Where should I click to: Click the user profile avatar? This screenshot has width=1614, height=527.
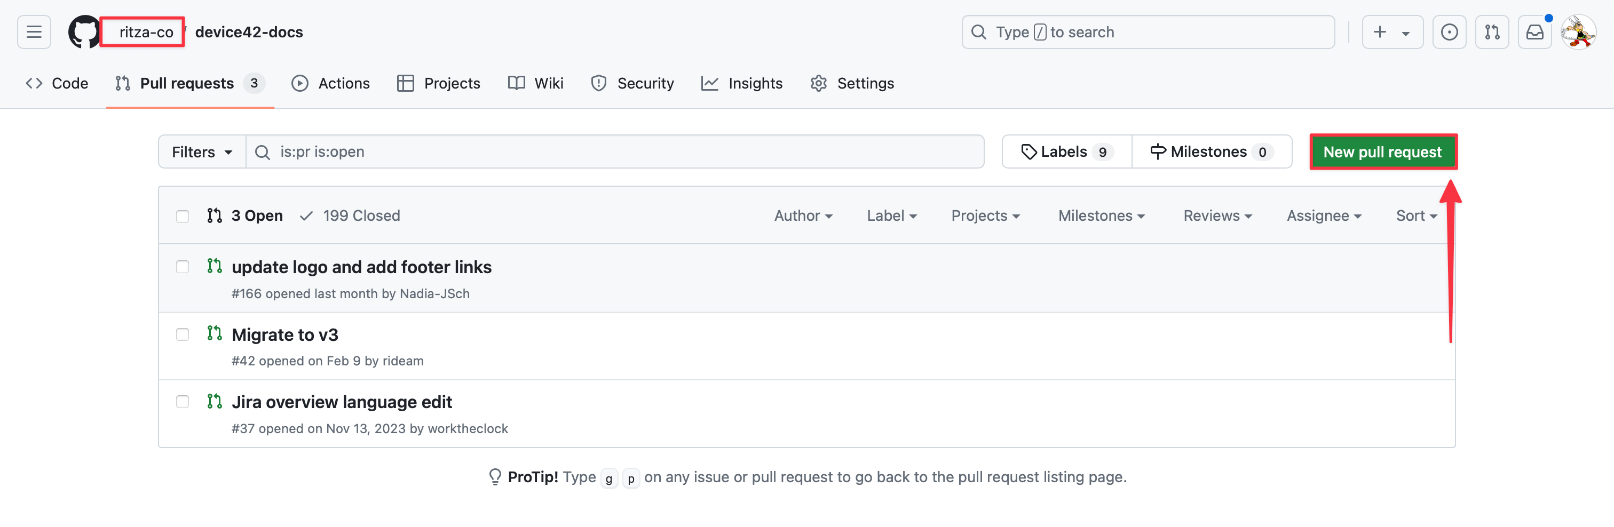click(x=1578, y=32)
